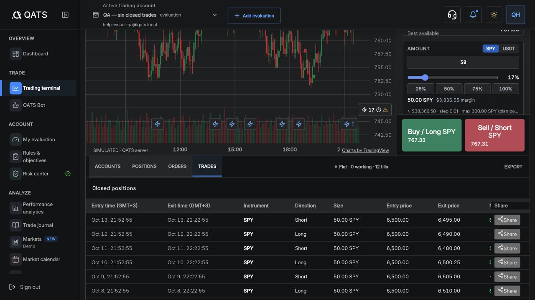The height and width of the screenshot is (300, 535).
Task: Click the amount input field
Action: (x=463, y=62)
